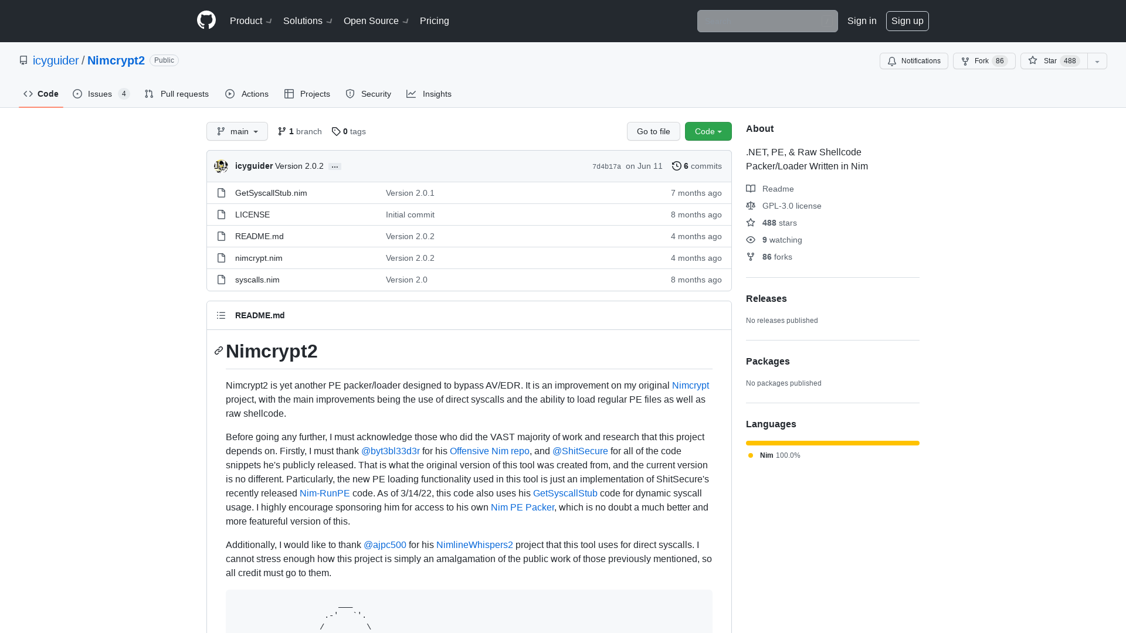Image resolution: width=1126 pixels, height=633 pixels.
Task: Click the file icon beside LICENSE
Action: point(221,215)
